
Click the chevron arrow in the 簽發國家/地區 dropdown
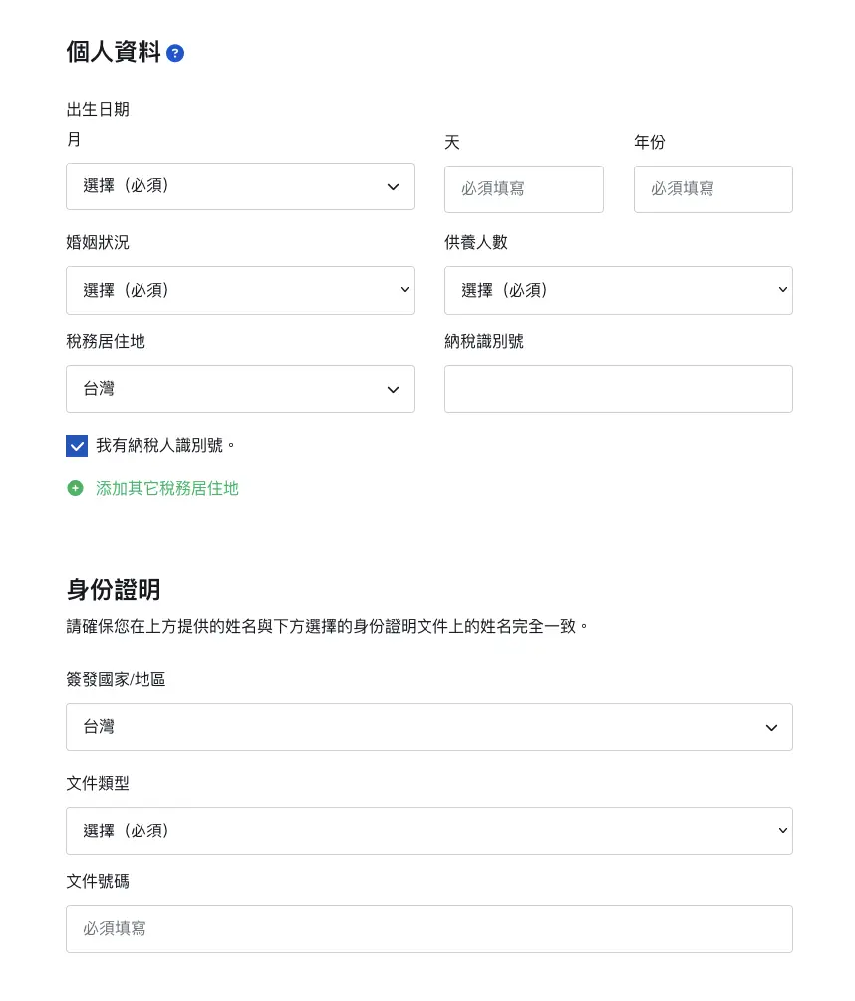tap(771, 728)
